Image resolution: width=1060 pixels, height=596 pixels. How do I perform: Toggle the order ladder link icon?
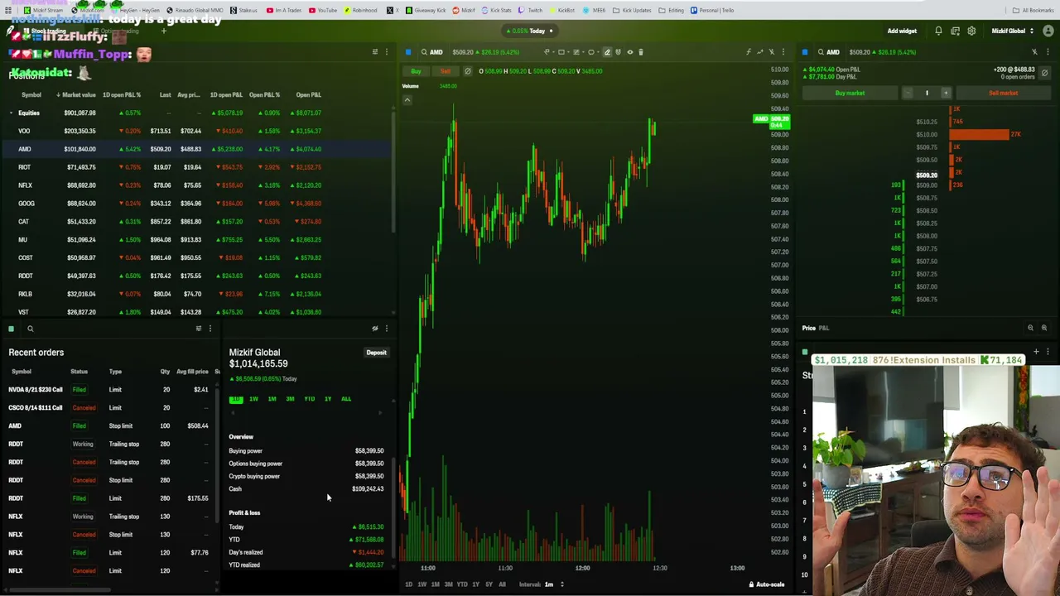tap(1034, 52)
